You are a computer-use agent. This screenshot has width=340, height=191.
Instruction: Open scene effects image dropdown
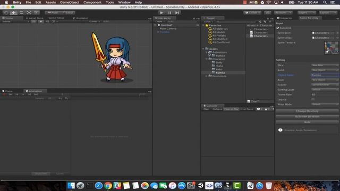point(54,21)
